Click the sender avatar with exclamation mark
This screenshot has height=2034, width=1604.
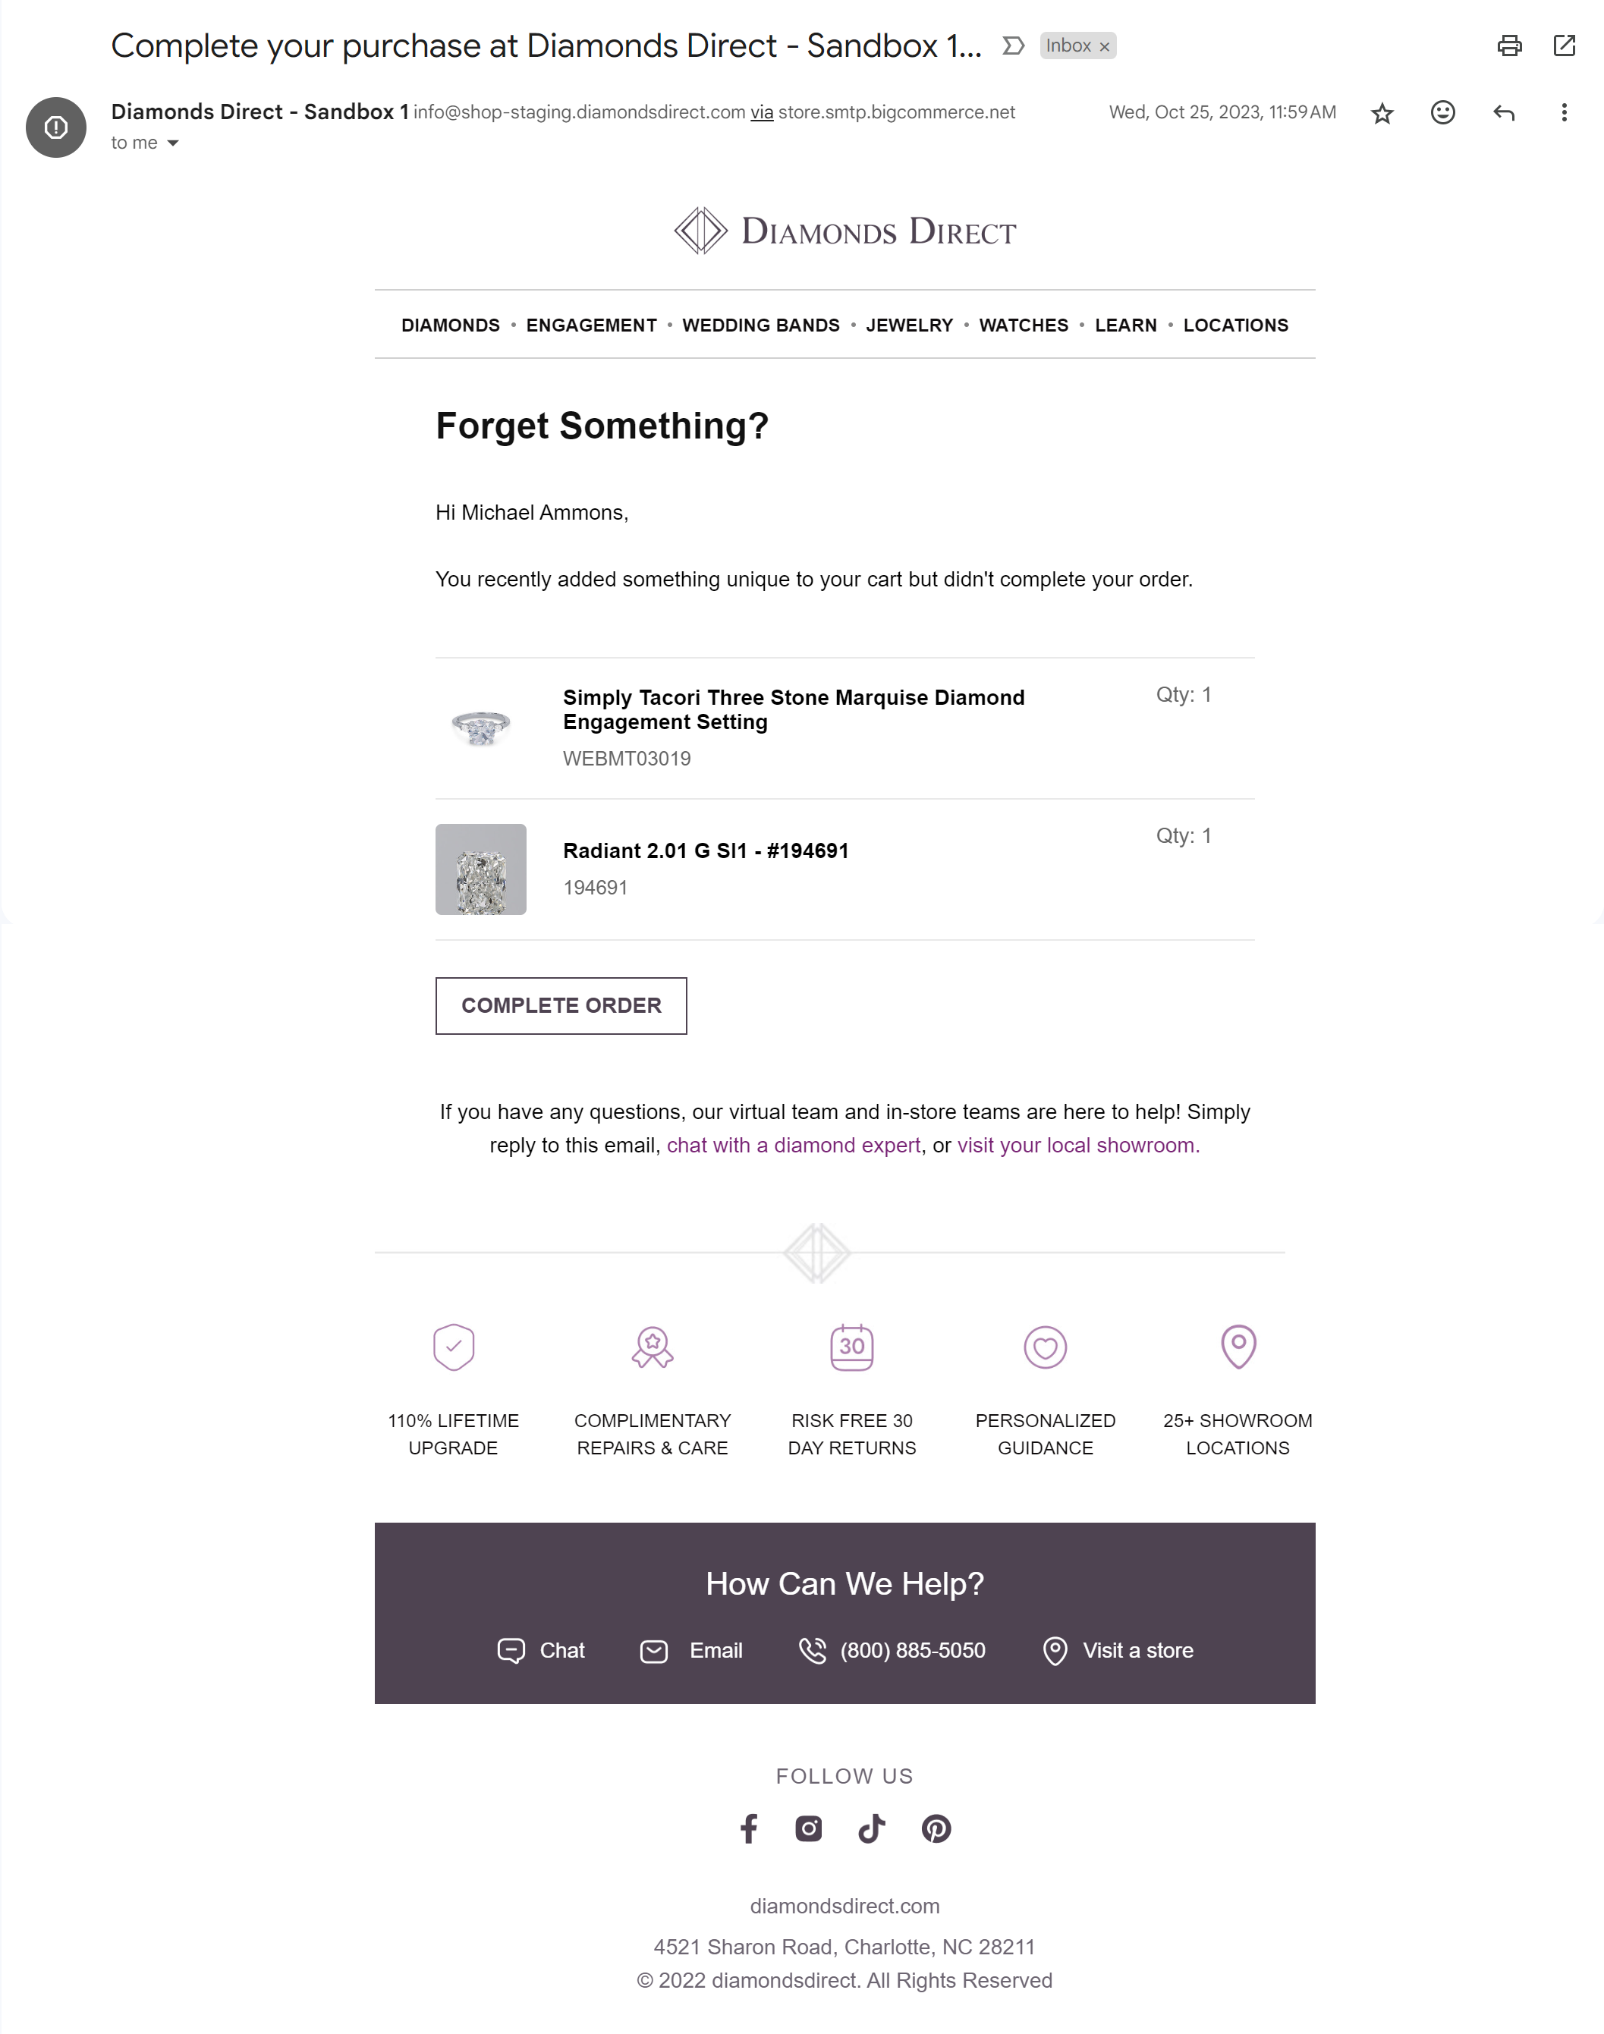[x=56, y=127]
